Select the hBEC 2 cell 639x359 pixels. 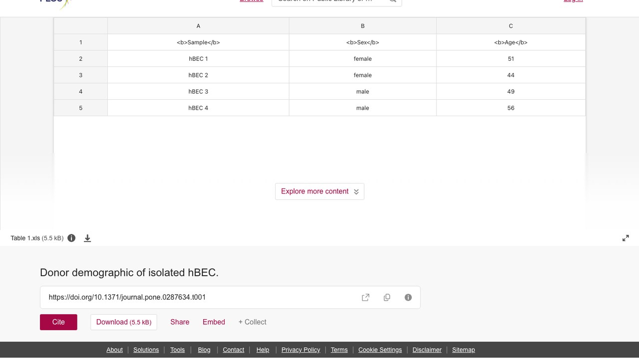coord(198,75)
